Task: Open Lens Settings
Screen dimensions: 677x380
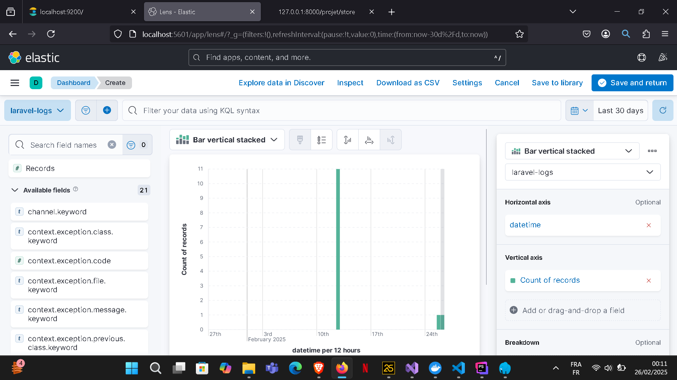Action: tap(467, 83)
